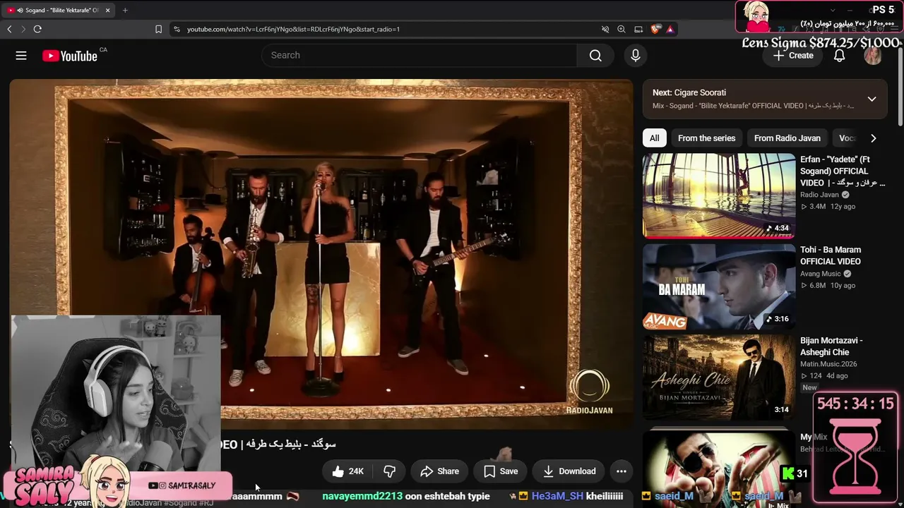Click the Brave Shields lion icon
The image size is (904, 508).
[x=655, y=29]
